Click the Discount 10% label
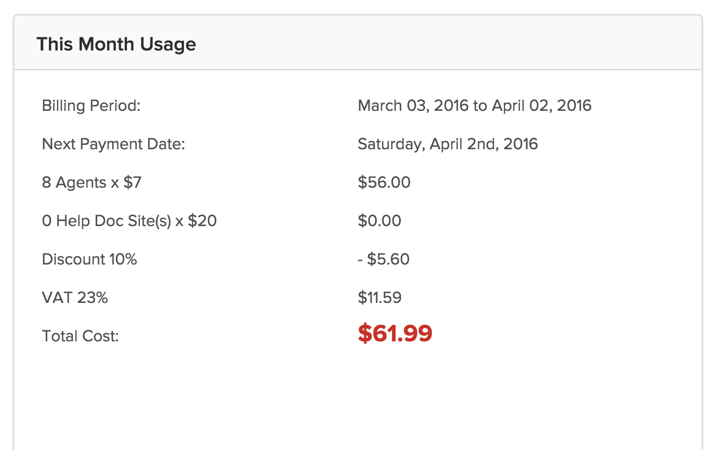This screenshot has width=717, height=450. (89, 259)
